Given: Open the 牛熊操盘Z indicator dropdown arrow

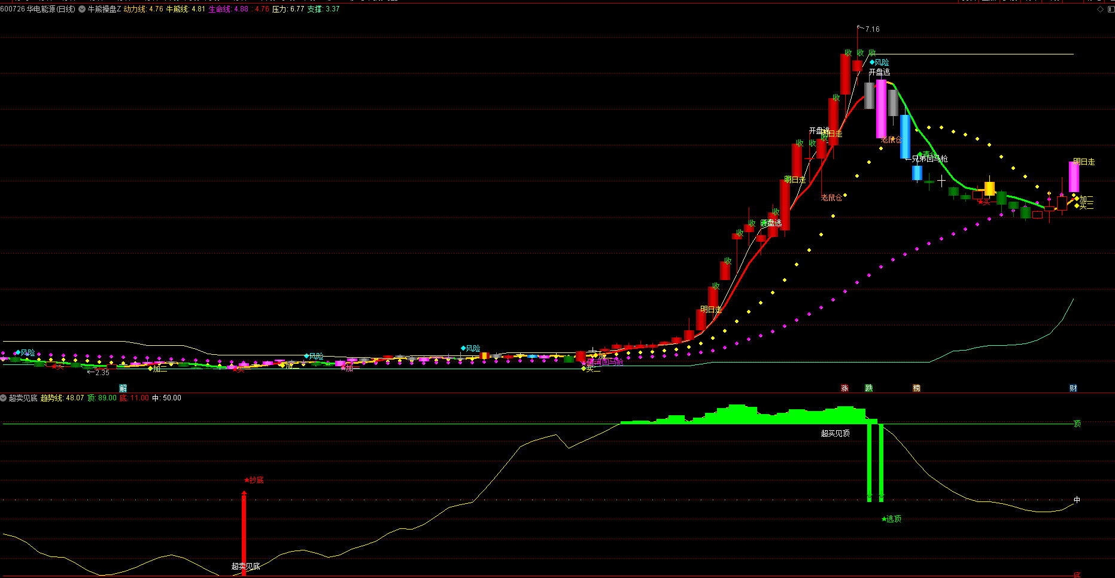Looking at the screenshot, I should click(82, 9).
